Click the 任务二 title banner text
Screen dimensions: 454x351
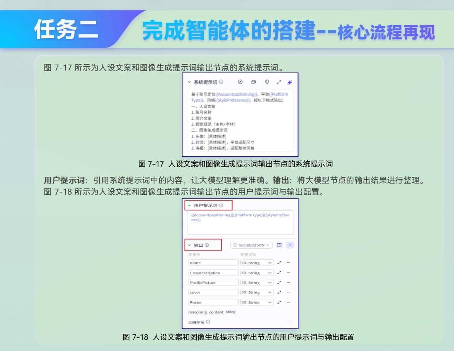(x=66, y=30)
